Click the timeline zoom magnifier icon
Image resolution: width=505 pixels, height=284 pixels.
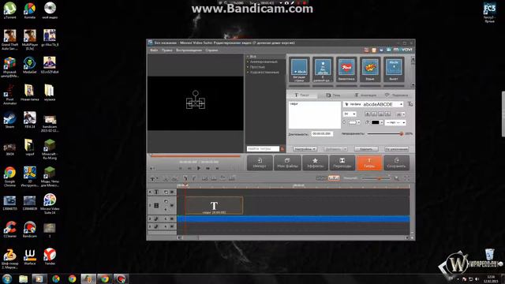397,178
